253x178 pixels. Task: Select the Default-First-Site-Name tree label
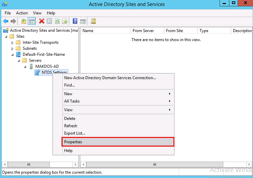[x=44, y=54]
